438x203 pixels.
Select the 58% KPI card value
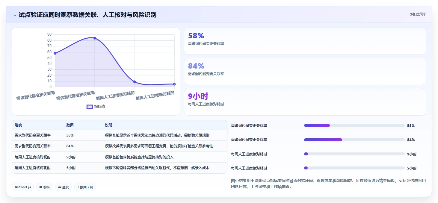196,36
